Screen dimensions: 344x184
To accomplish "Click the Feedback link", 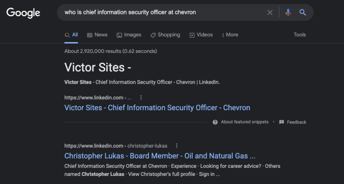I will point(297,122).
